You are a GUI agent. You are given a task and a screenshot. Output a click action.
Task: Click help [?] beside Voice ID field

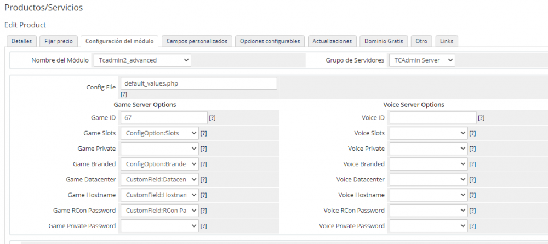pyautogui.click(x=481, y=118)
